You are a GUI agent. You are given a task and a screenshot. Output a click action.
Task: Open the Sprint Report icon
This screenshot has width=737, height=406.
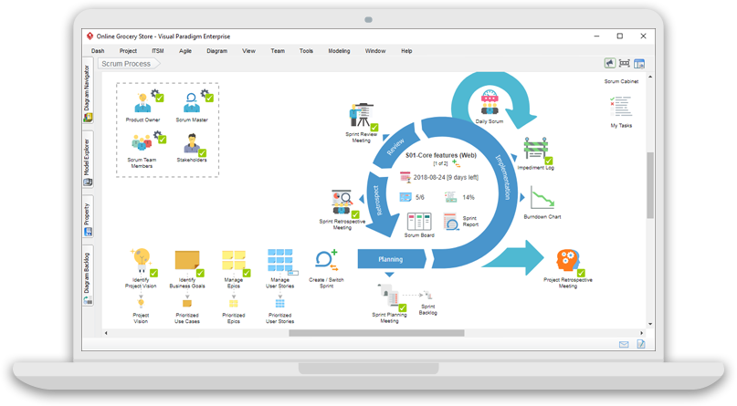(451, 222)
